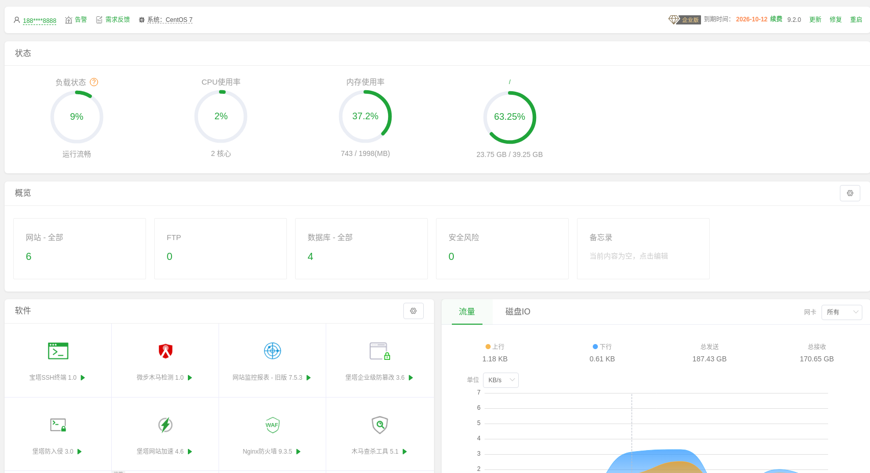The height and width of the screenshot is (473, 870).
Task: Click the 企业版 diamond badge
Action: click(x=685, y=19)
